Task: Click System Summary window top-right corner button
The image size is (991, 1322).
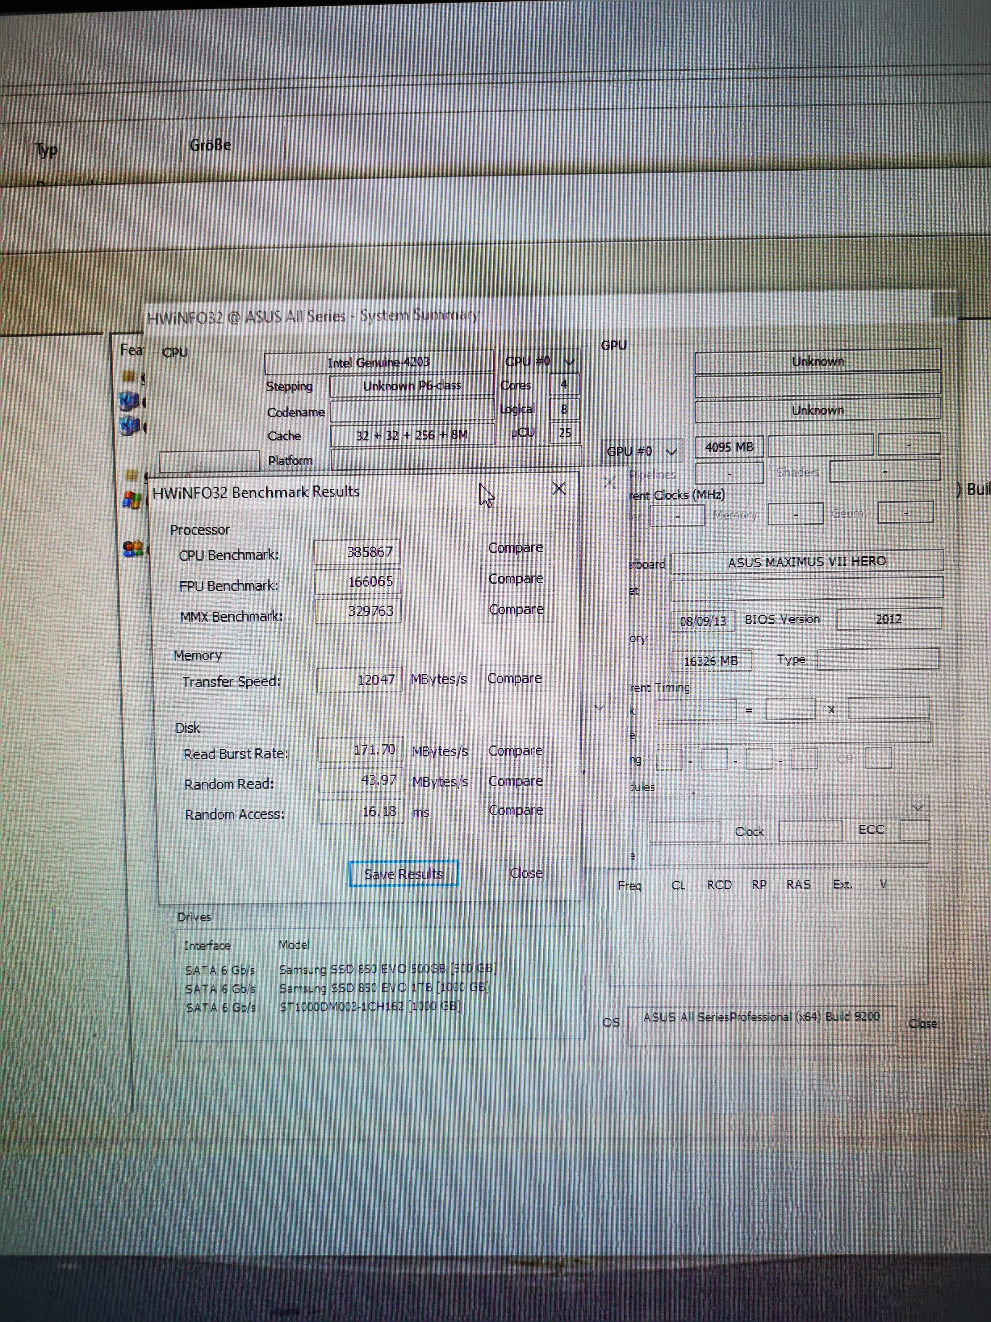Action: 943,304
